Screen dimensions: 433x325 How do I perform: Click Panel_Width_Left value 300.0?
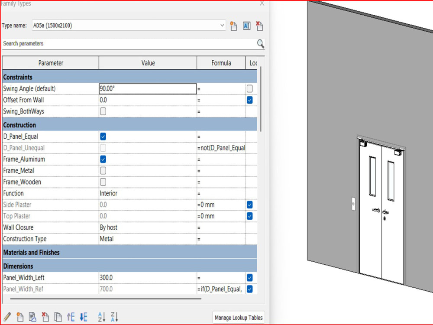(x=148, y=278)
